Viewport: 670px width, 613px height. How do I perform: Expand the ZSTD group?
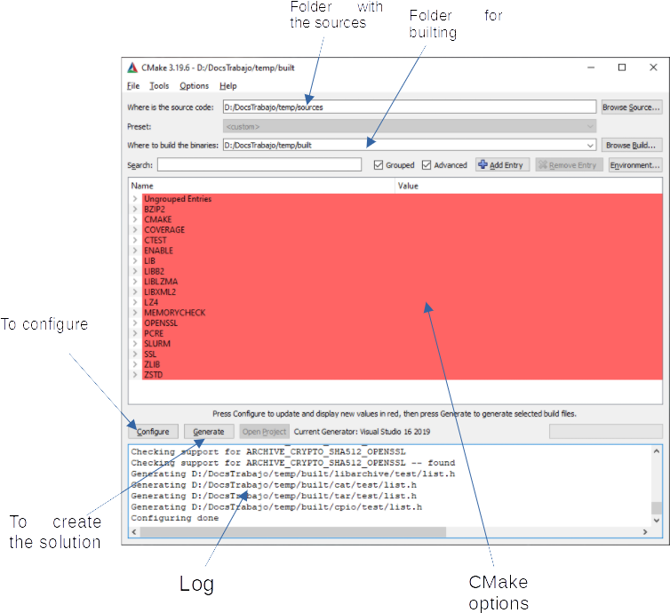(135, 375)
